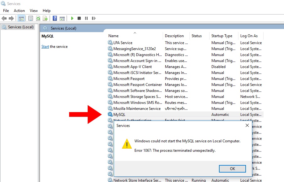284x182 pixels.
Task: Click the gear icon beside LPA Service
Action: click(x=110, y=43)
